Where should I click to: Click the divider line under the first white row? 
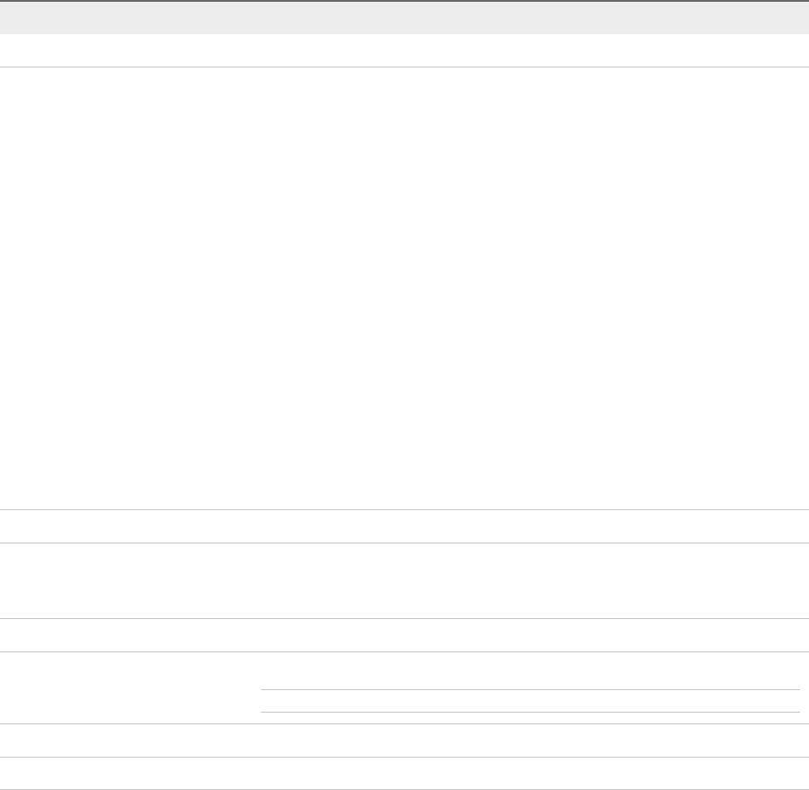pyautogui.click(x=404, y=67)
